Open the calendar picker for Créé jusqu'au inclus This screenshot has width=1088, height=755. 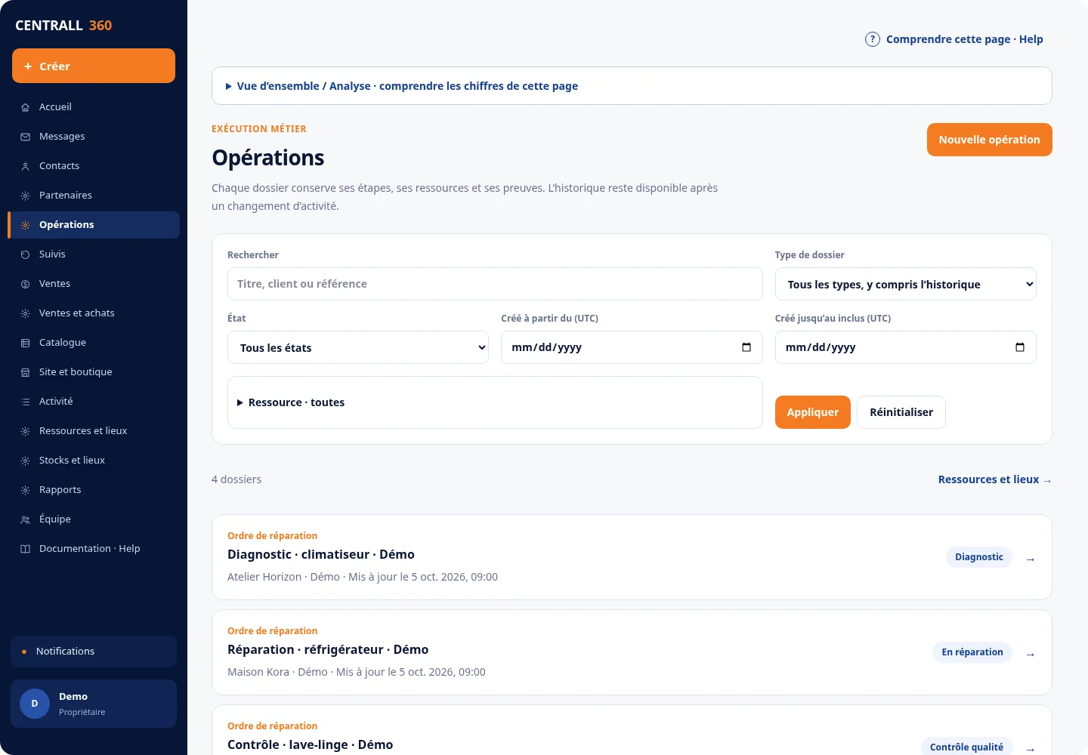pos(1020,347)
